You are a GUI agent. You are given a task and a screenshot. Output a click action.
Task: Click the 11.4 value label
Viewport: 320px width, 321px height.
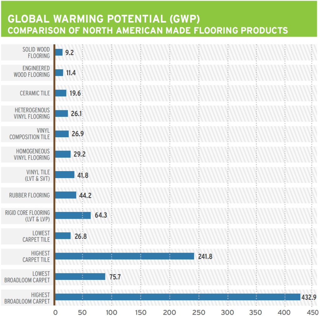coord(71,73)
